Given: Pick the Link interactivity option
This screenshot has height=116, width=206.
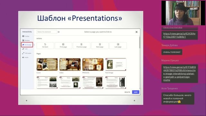Looking at the screenshot, I should pyautogui.click(x=25, y=49).
